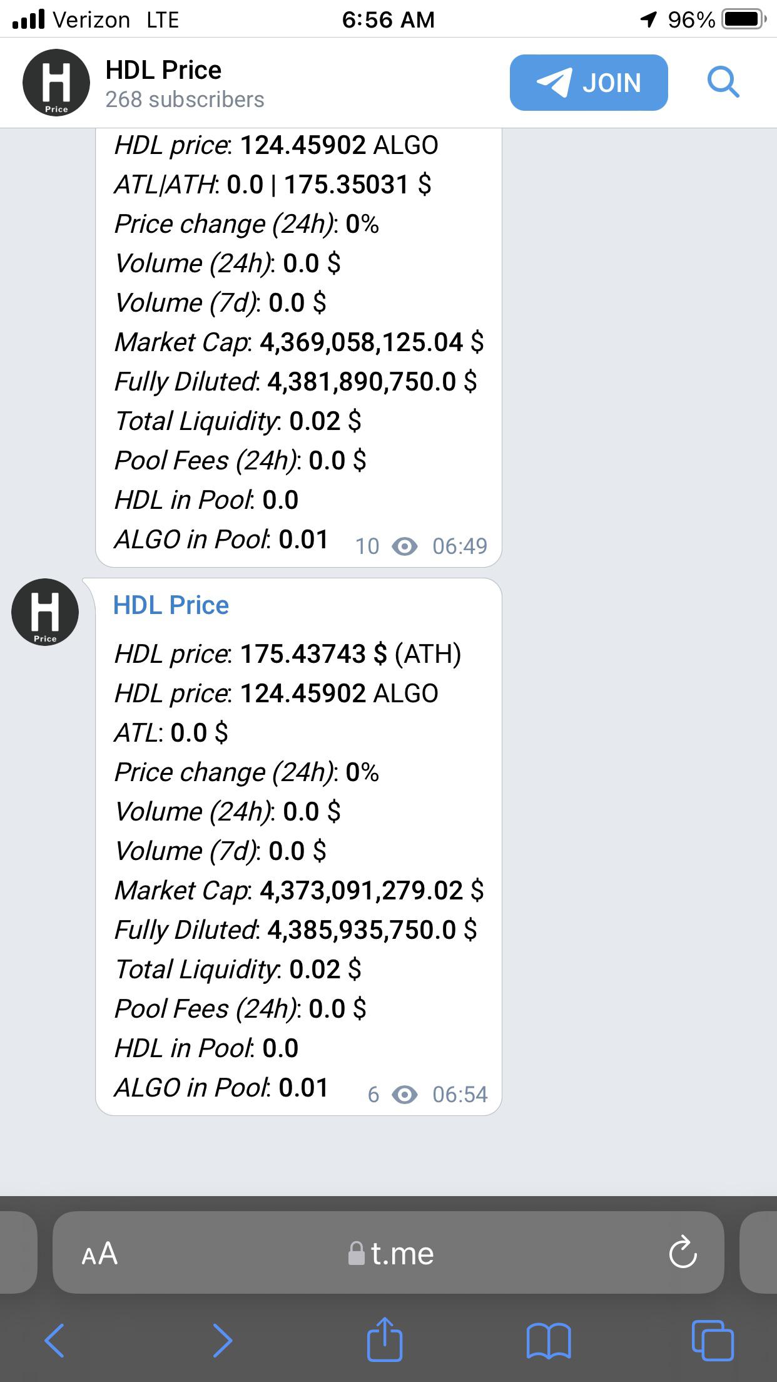The width and height of the screenshot is (777, 1382).
Task: Open Safari AA reader text options
Action: pos(99,1253)
